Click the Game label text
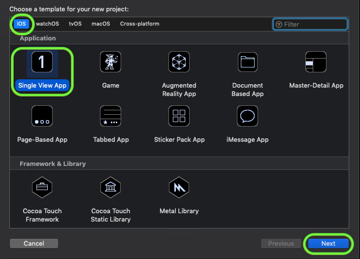 click(111, 85)
